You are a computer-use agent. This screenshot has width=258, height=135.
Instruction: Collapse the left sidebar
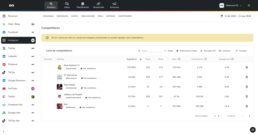tap(4, 131)
